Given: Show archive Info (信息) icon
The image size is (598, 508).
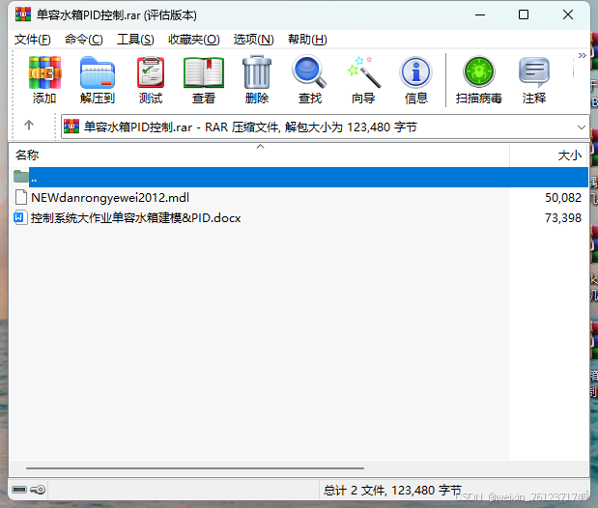Looking at the screenshot, I should pos(416,80).
